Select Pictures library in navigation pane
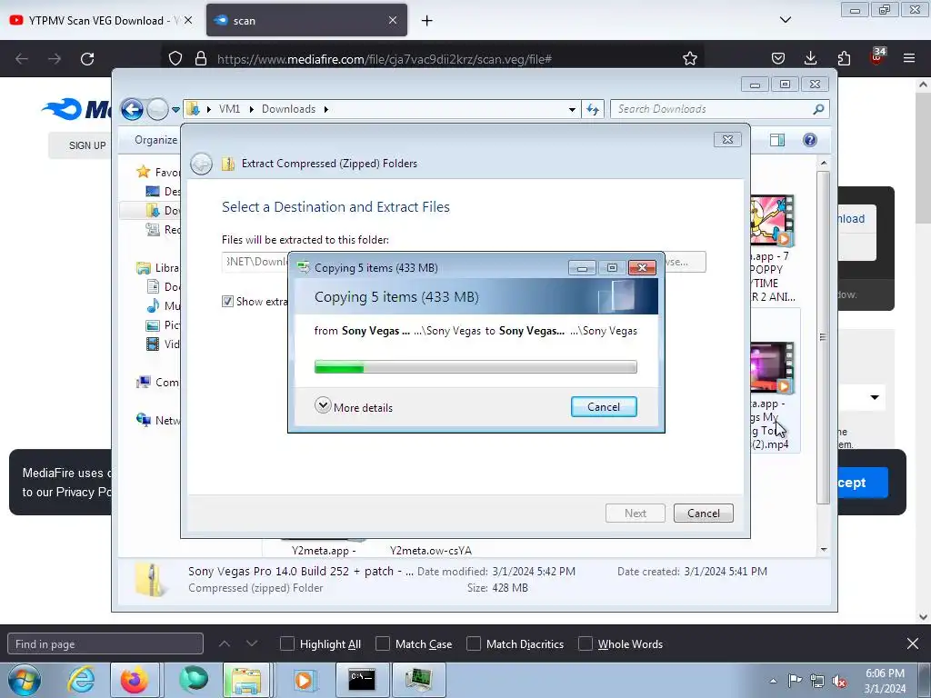The width and height of the screenshot is (931, 698). click(163, 324)
